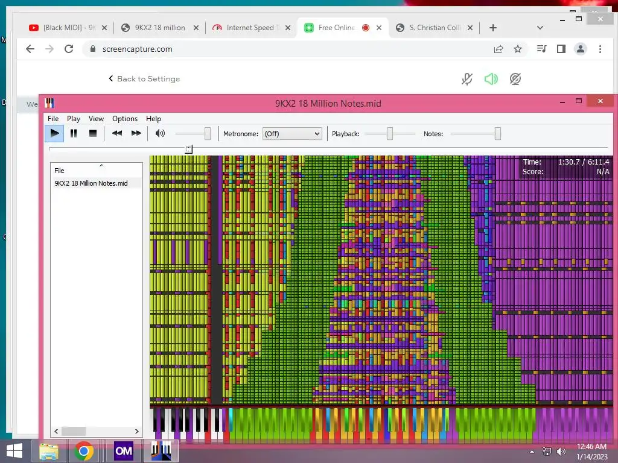618x463 pixels.
Task: Click the fast forward icon
Action: [136, 133]
